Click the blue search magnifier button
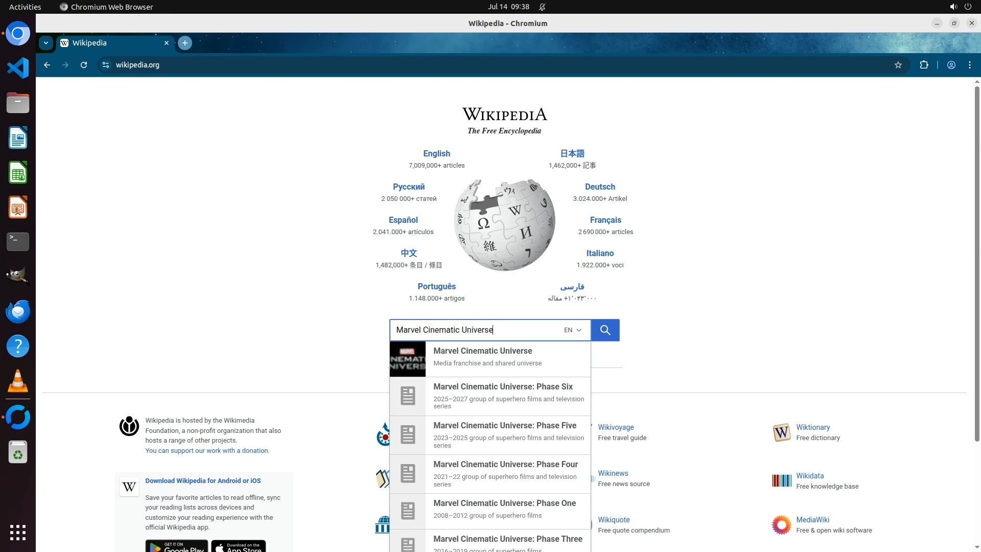 coord(605,330)
